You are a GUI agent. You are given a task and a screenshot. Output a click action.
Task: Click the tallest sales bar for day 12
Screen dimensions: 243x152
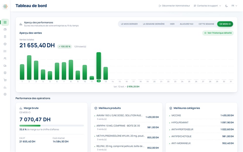coord(99,66)
